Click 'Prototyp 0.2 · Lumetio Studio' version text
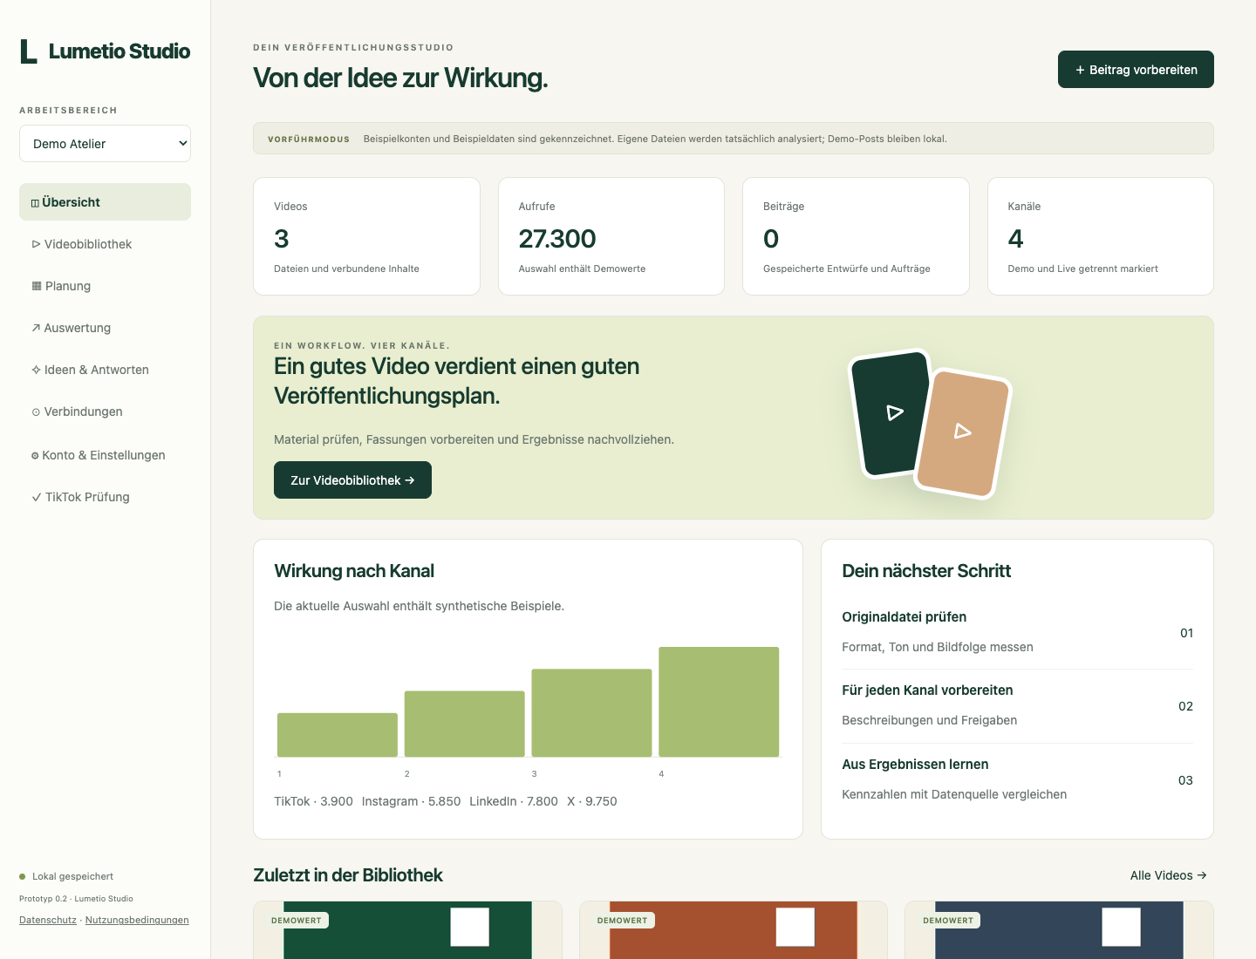 click(76, 899)
